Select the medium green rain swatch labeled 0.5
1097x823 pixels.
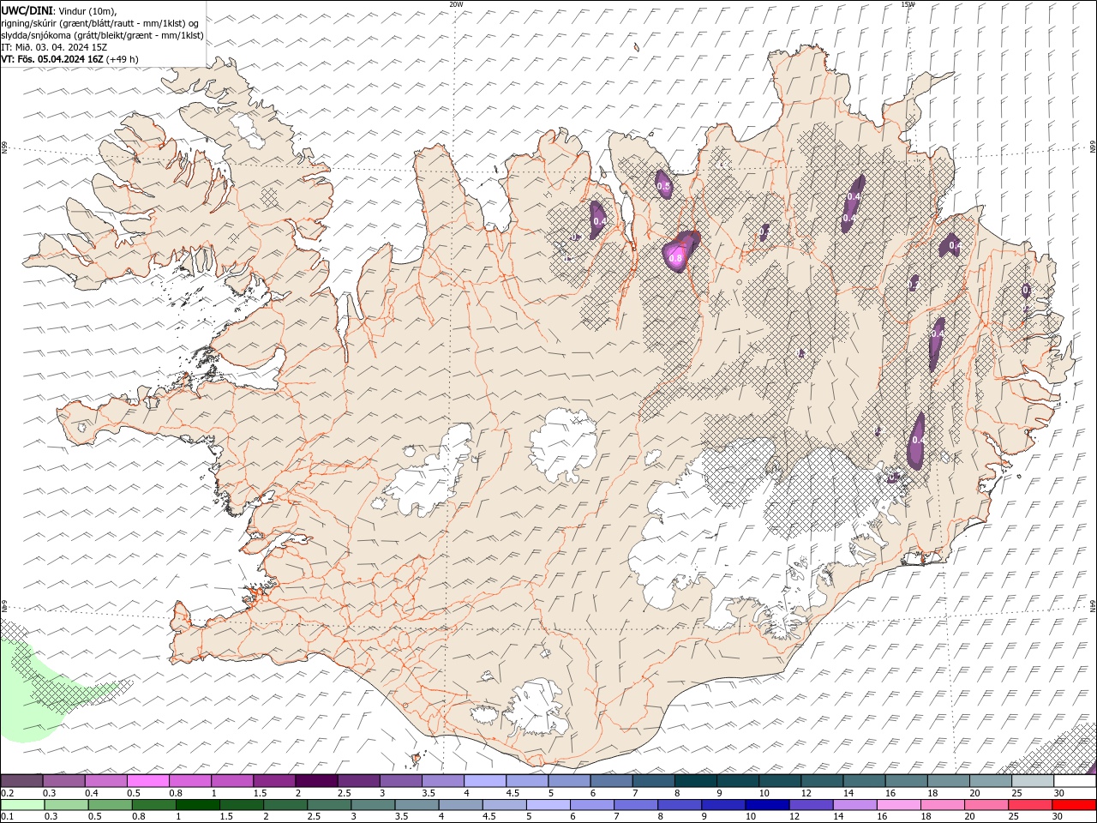pyautogui.click(x=109, y=805)
